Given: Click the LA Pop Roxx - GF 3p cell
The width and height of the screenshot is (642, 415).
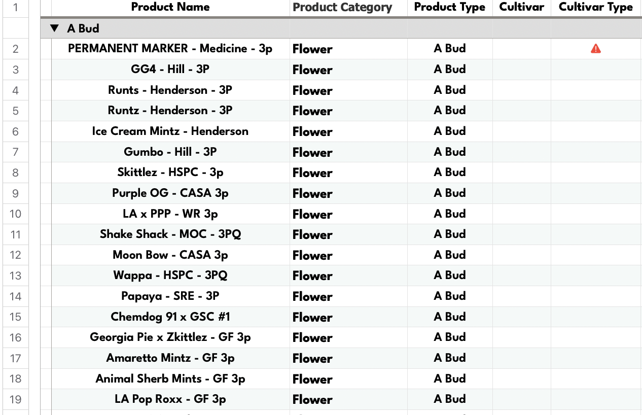Looking at the screenshot, I should pyautogui.click(x=170, y=399).
